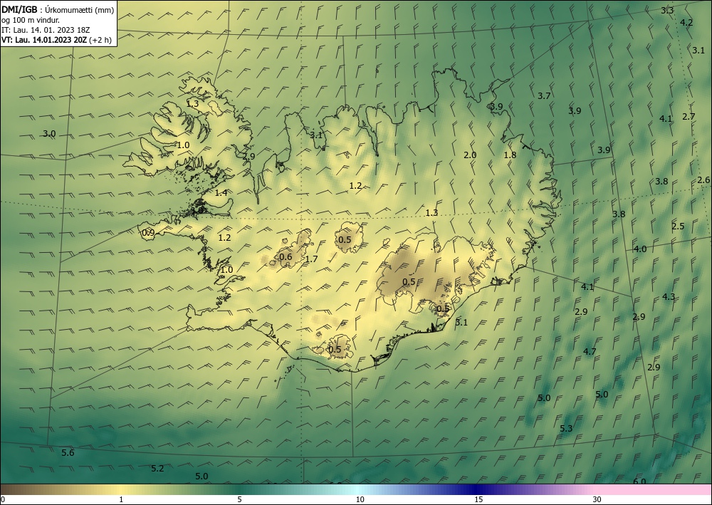Click the 5.3 precipitation value
This screenshot has height=505, width=712.
pyautogui.click(x=566, y=429)
